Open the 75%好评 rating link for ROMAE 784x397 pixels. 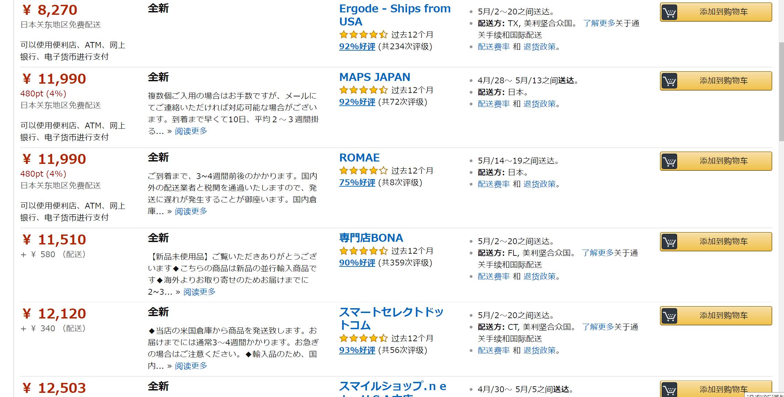357,182
